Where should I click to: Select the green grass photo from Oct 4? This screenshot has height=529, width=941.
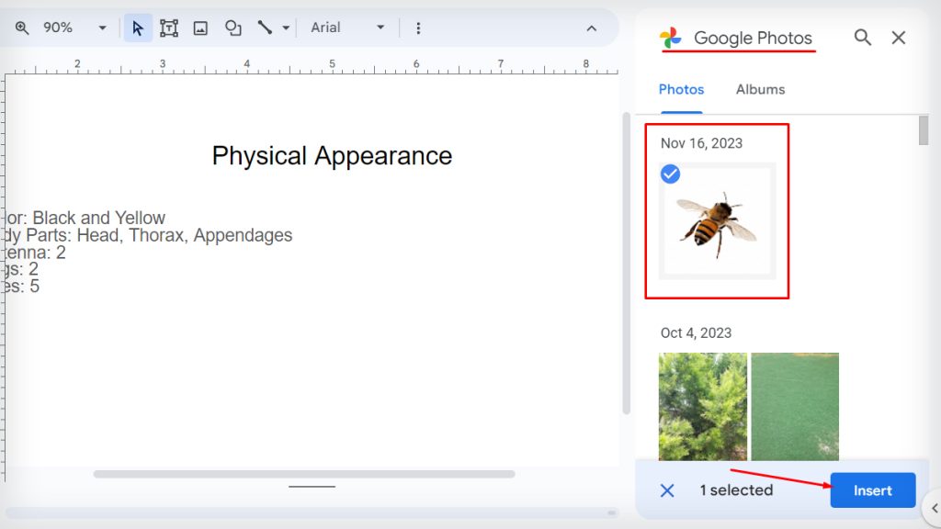794,407
